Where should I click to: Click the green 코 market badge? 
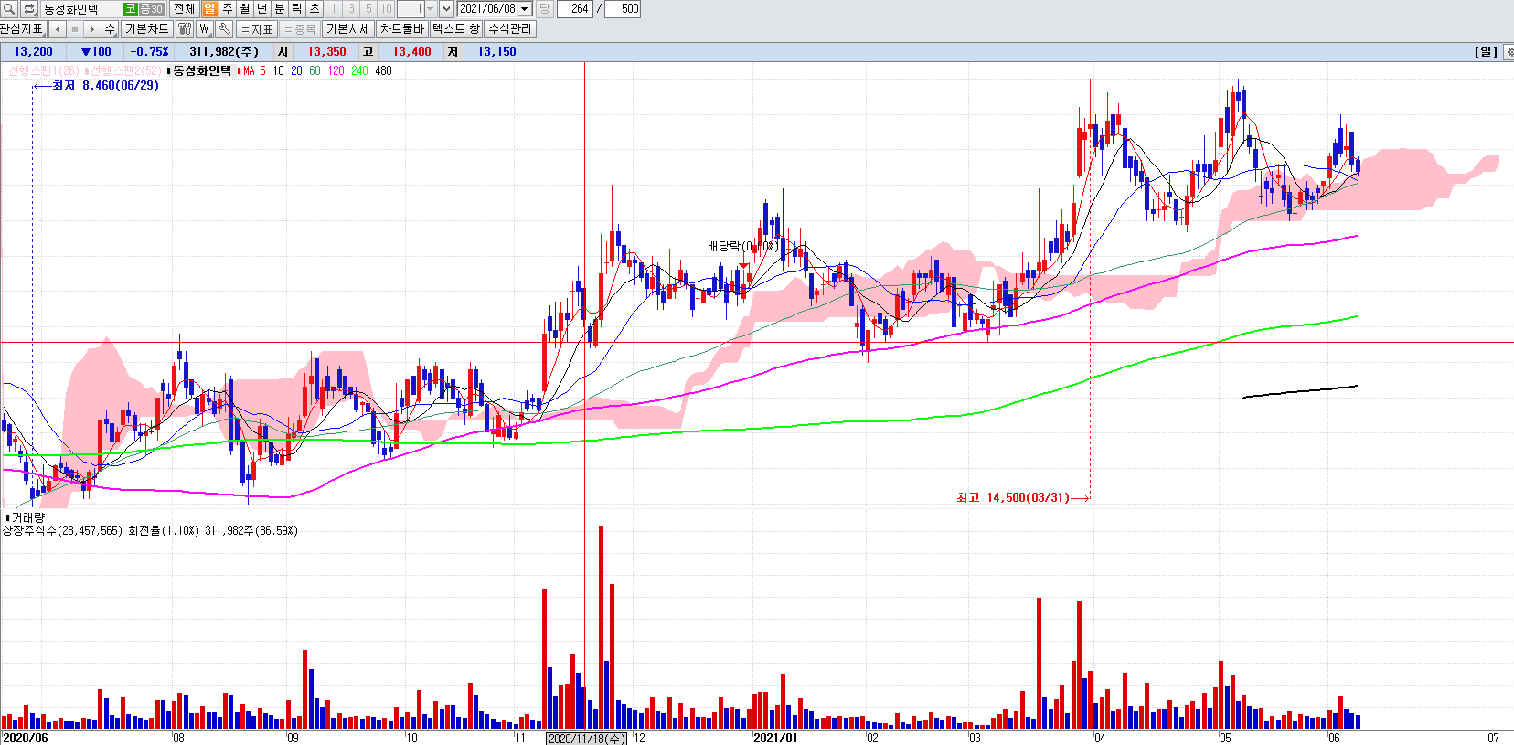(131, 9)
